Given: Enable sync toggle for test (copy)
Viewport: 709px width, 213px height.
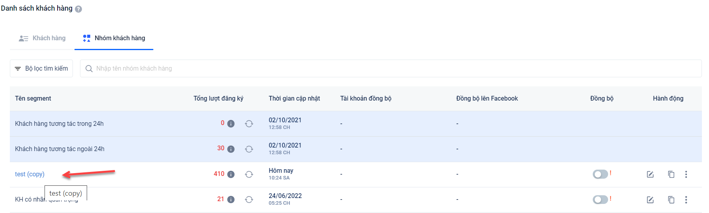Looking at the screenshot, I should coord(600,174).
